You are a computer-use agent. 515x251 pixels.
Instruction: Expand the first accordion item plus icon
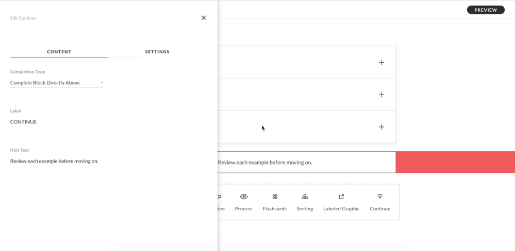pyautogui.click(x=381, y=62)
